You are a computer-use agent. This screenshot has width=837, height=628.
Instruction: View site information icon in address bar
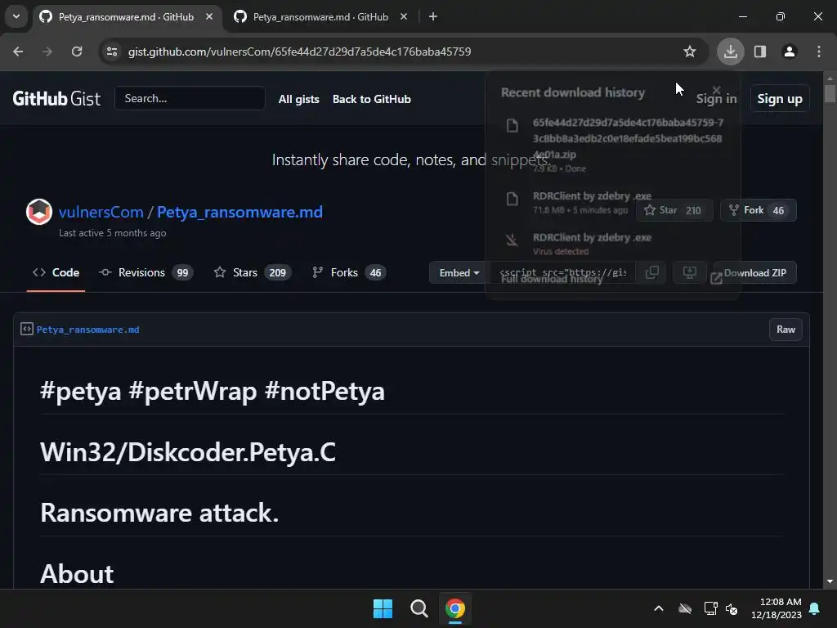(112, 52)
